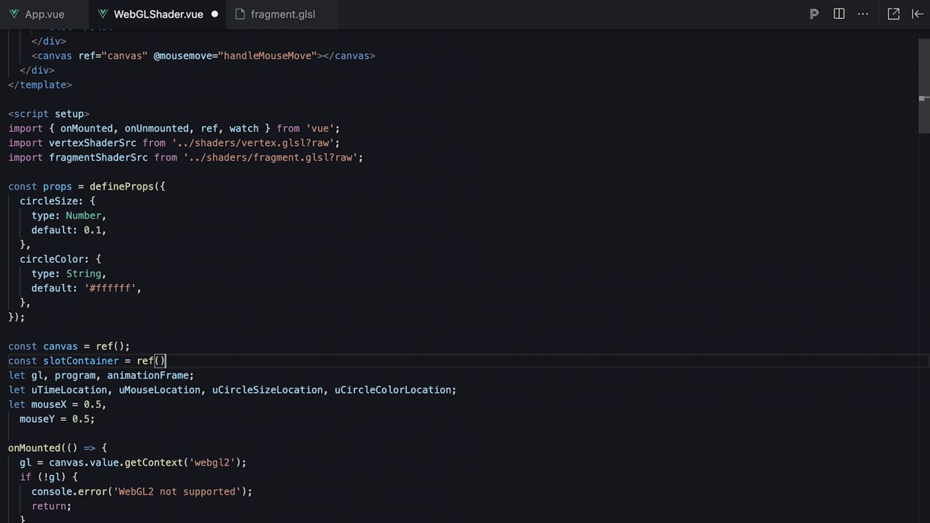Screen dimensions: 930x523
Task: Click the Prettier format icon
Action: pyautogui.click(x=814, y=14)
